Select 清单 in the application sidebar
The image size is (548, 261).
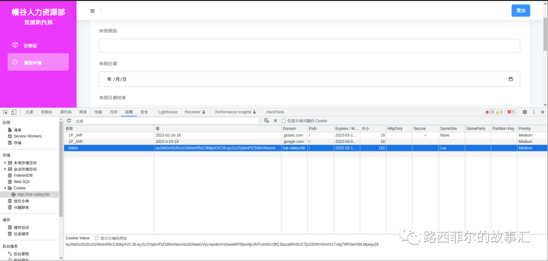click(17, 130)
